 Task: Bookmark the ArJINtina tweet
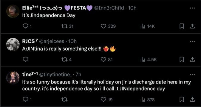(182, 59)
